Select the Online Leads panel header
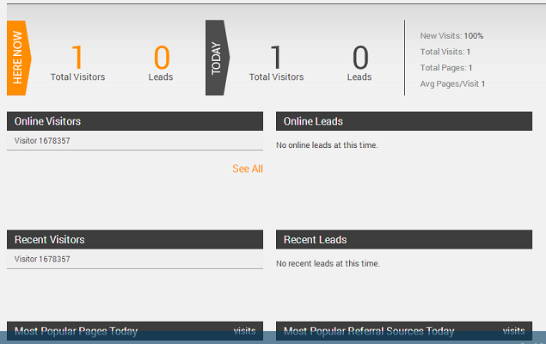The image size is (546, 344). tap(404, 121)
